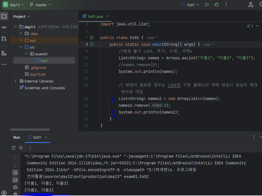This screenshot has height=196, width=262.
Task: Select the Ex01 tab in Run panel
Action: click(x=37, y=137)
